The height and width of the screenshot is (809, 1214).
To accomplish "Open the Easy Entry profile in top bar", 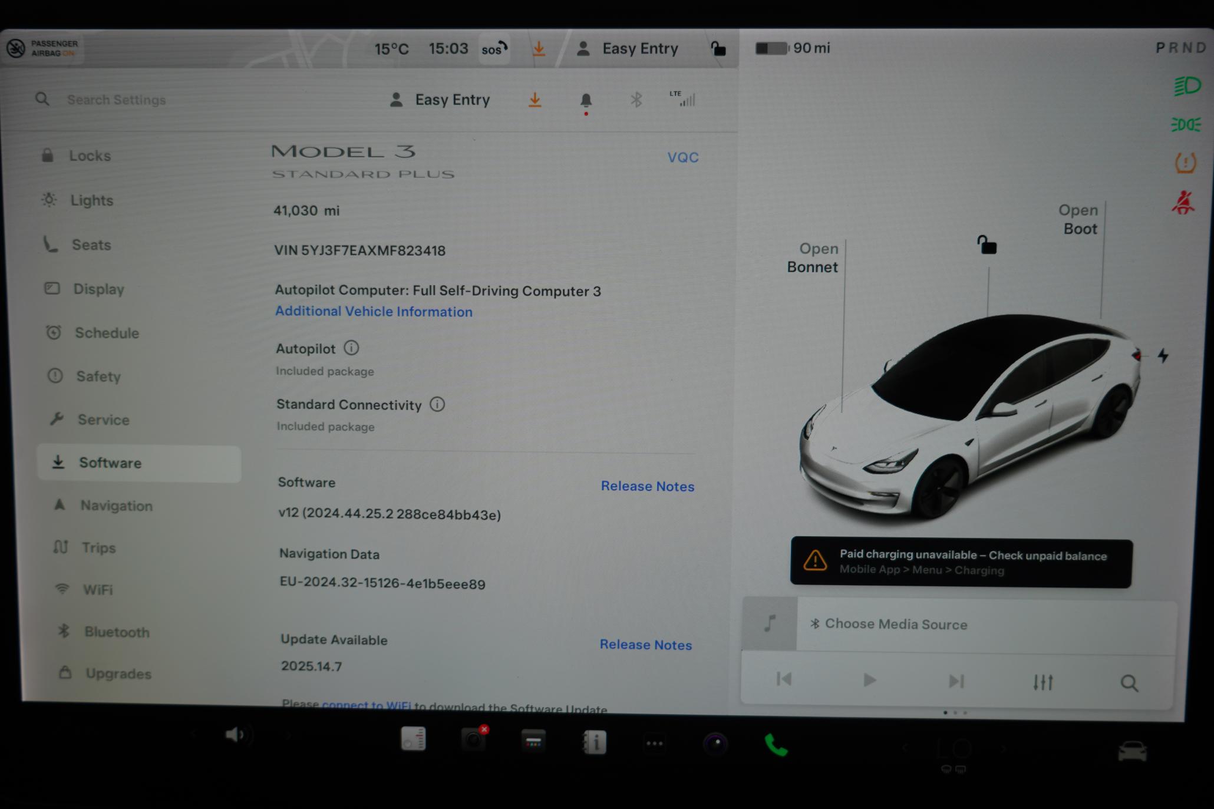I will 627,49.
